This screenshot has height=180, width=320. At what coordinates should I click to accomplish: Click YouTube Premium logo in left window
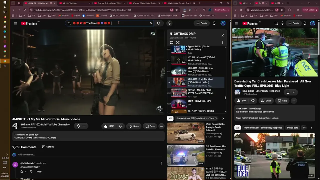(29, 23)
